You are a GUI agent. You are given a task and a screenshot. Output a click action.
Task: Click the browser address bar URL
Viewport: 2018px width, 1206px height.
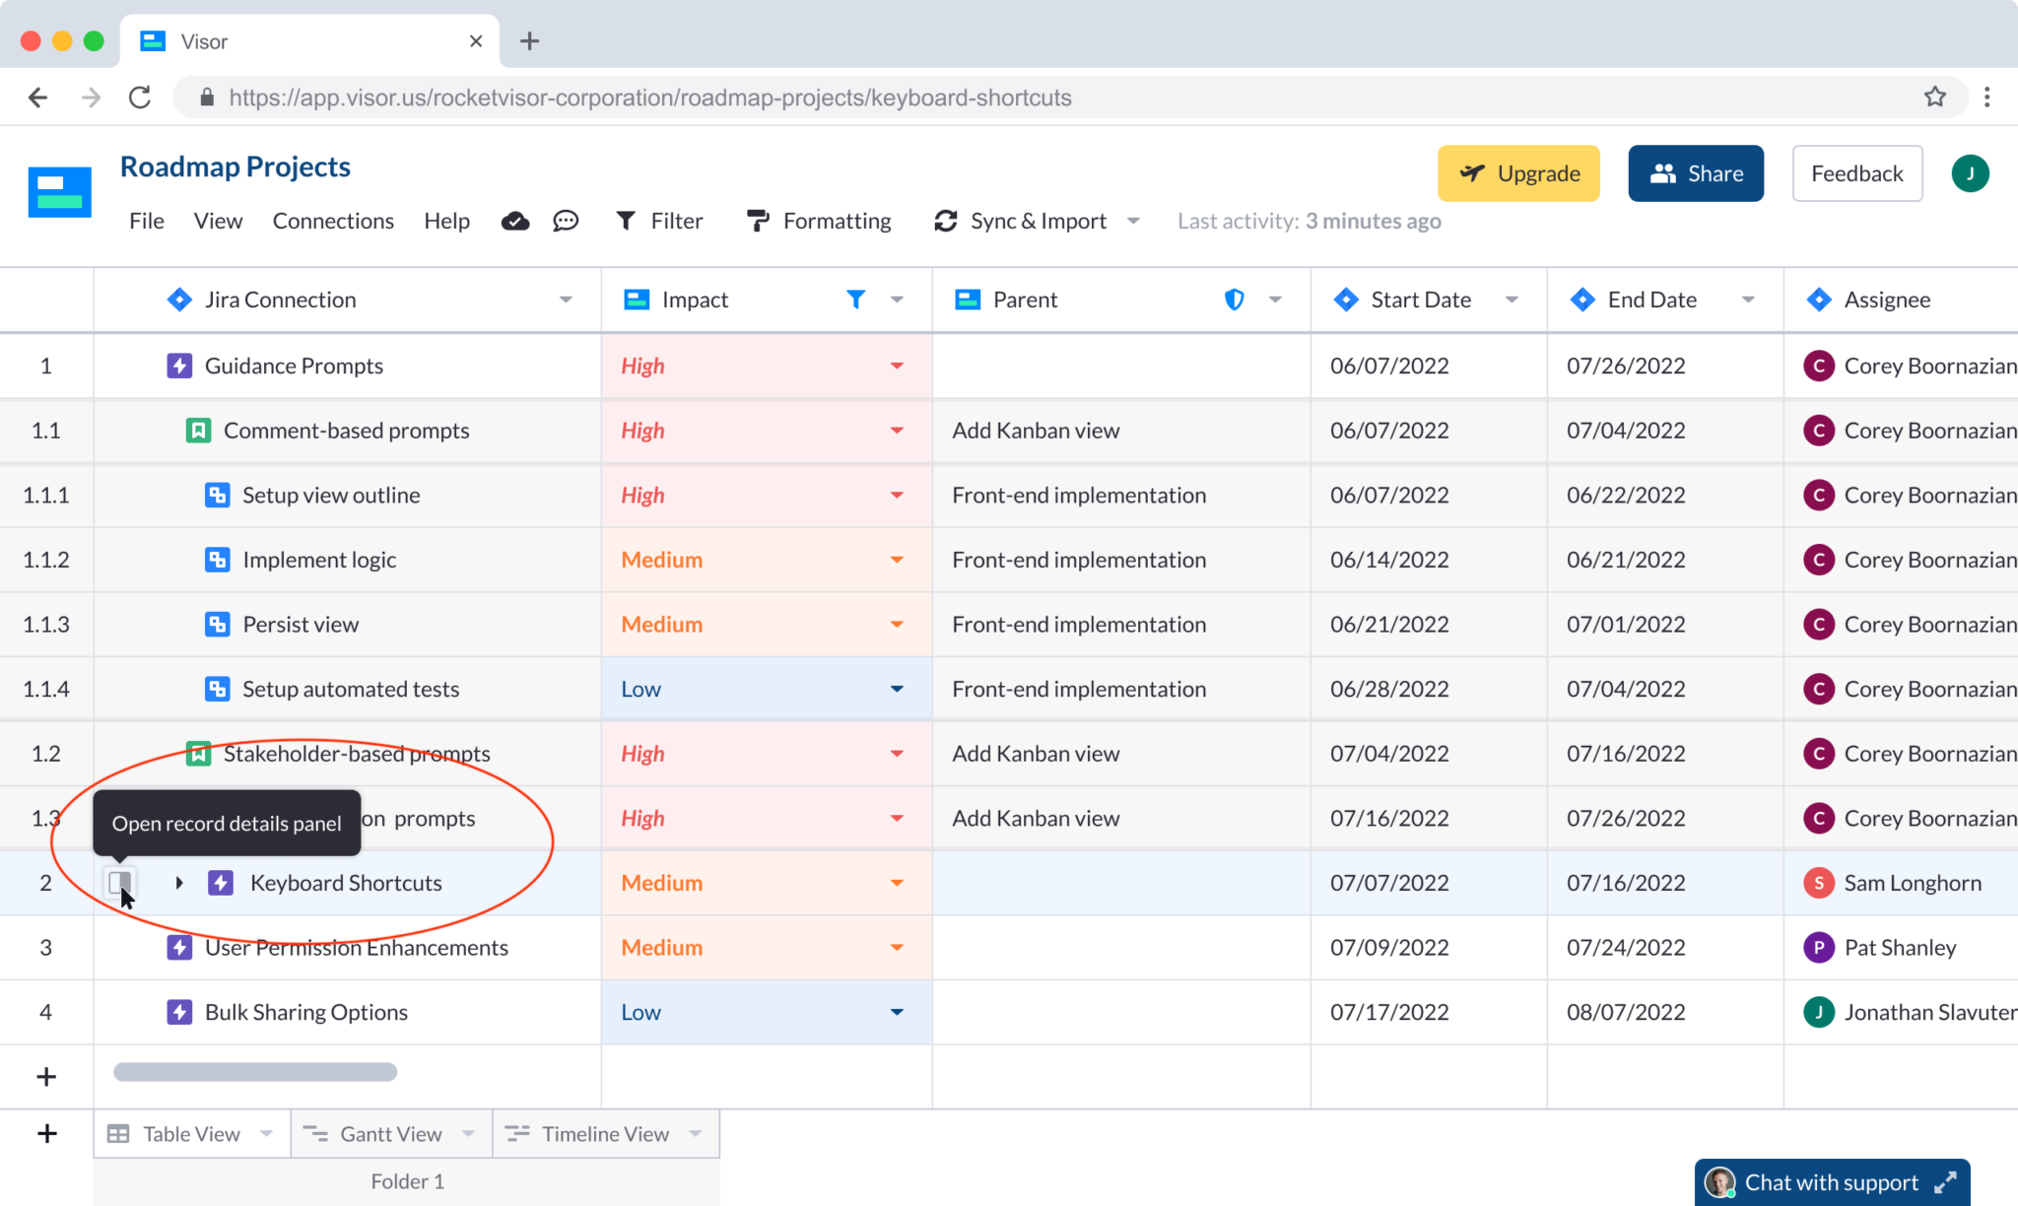tap(650, 97)
